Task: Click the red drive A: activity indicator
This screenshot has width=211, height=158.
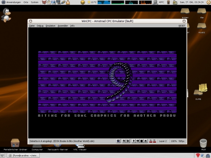Action: (x=151, y=141)
